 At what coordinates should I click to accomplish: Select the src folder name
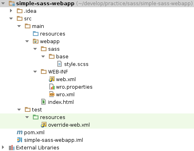28,19
